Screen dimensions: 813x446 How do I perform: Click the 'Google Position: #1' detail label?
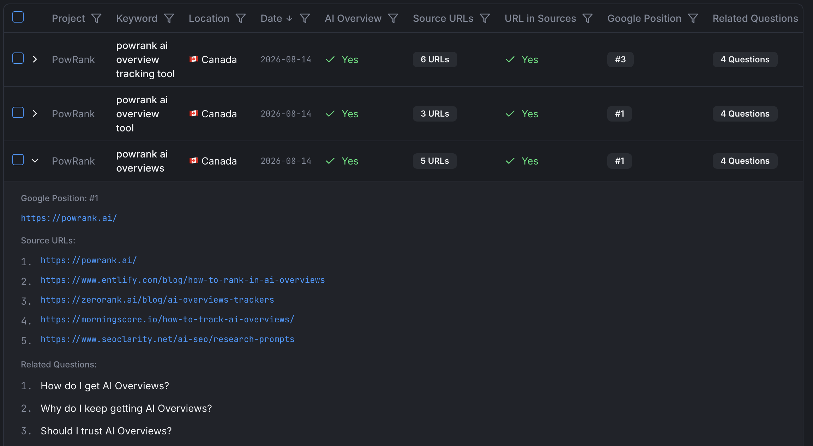coord(60,198)
